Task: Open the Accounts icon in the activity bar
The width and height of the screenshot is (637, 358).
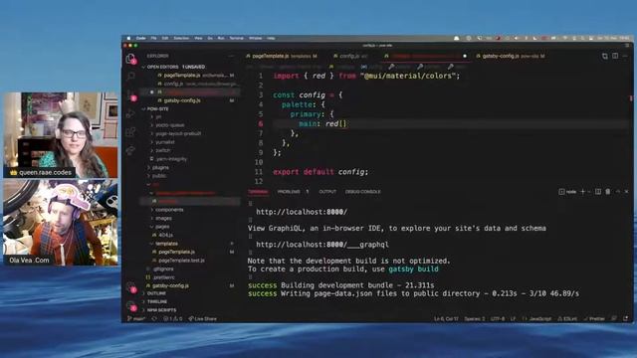Action: coord(130,287)
